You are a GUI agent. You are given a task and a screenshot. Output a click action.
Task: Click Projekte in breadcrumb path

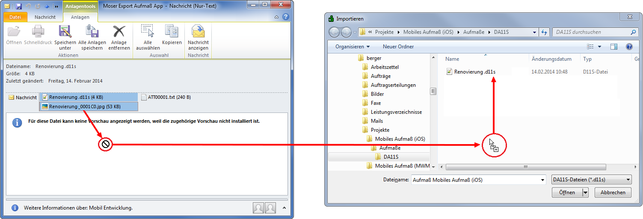(x=384, y=32)
